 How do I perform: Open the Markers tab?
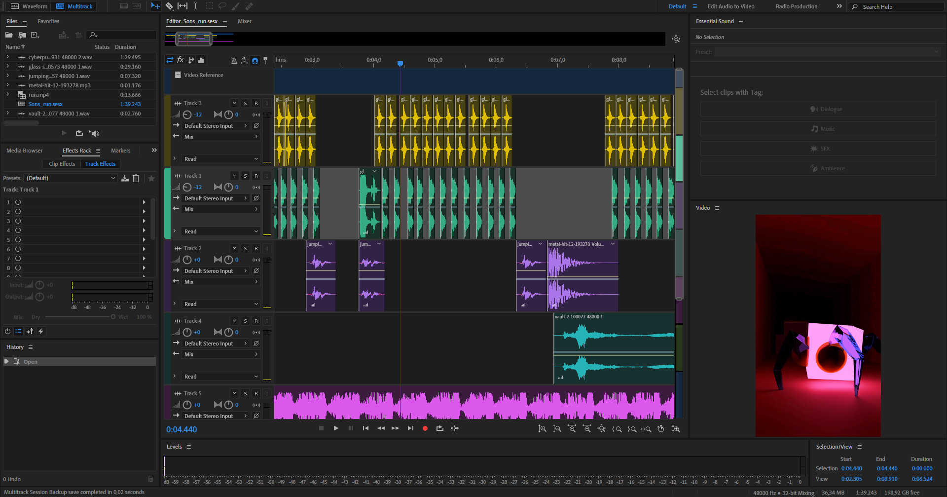coord(120,151)
